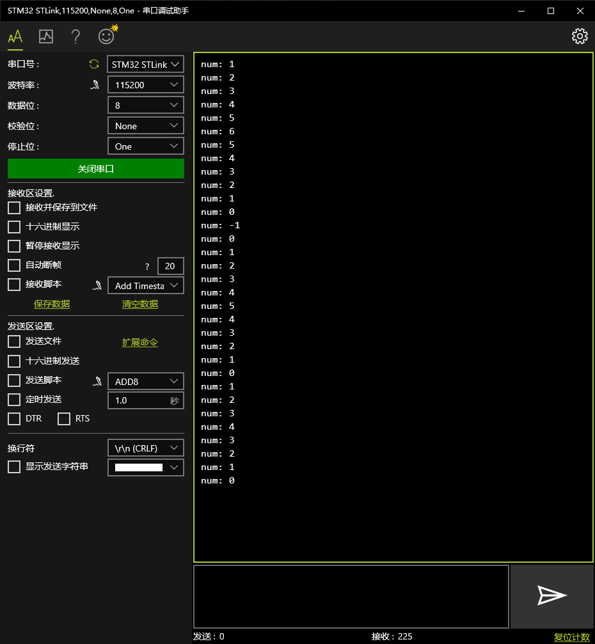
Task: Send data with the paper plane button
Action: [x=551, y=595]
